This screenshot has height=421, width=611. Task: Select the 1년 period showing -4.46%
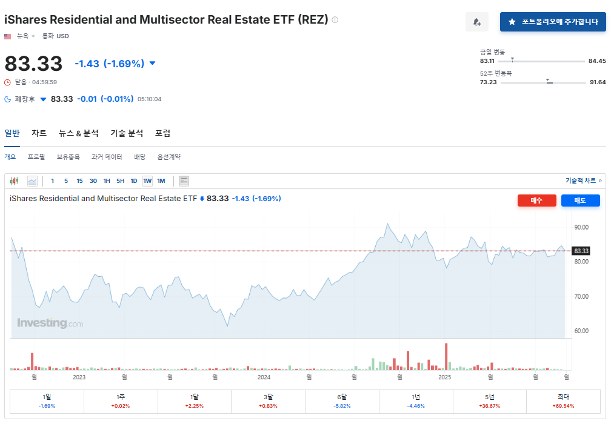(416, 401)
